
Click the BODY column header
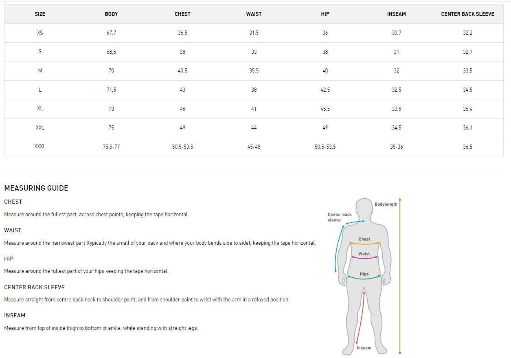pos(111,14)
